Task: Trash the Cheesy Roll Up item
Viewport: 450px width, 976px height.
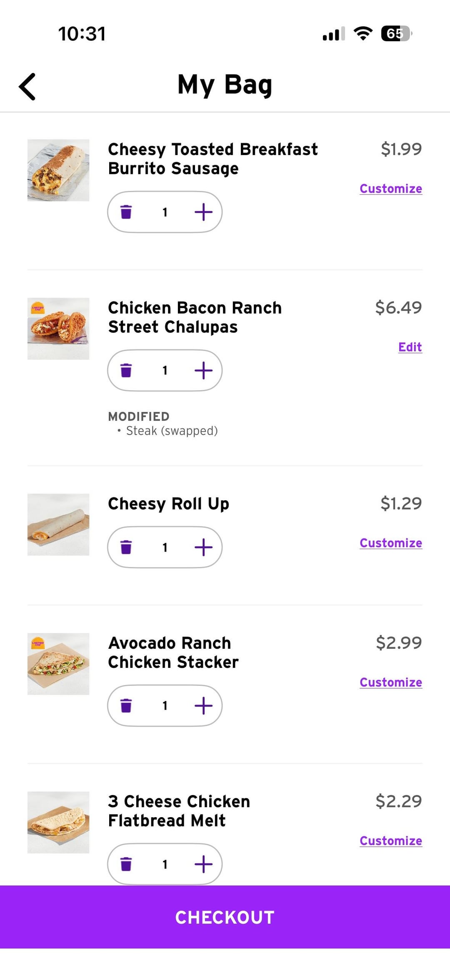Action: [126, 547]
